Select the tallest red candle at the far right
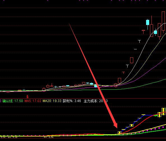 [163, 21]
